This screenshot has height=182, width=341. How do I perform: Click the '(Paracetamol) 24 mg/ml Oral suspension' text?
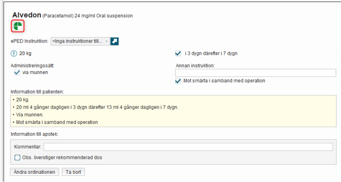pyautogui.click(x=87, y=16)
